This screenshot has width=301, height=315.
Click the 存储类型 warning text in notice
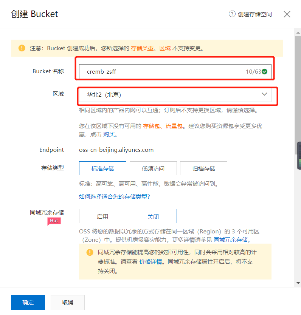point(142,48)
